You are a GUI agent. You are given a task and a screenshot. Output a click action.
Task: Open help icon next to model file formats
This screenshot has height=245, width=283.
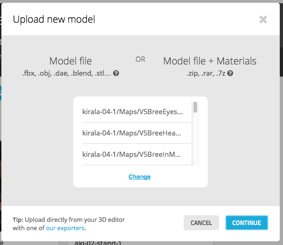coord(116,73)
